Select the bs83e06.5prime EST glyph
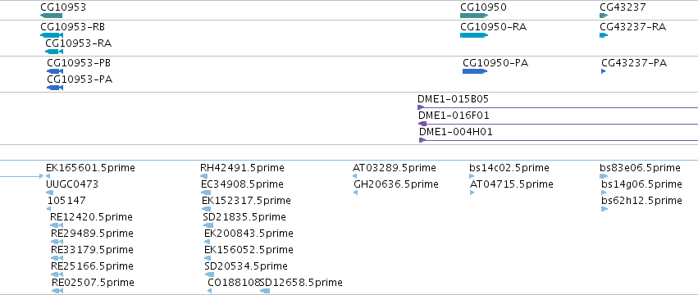 (604, 176)
